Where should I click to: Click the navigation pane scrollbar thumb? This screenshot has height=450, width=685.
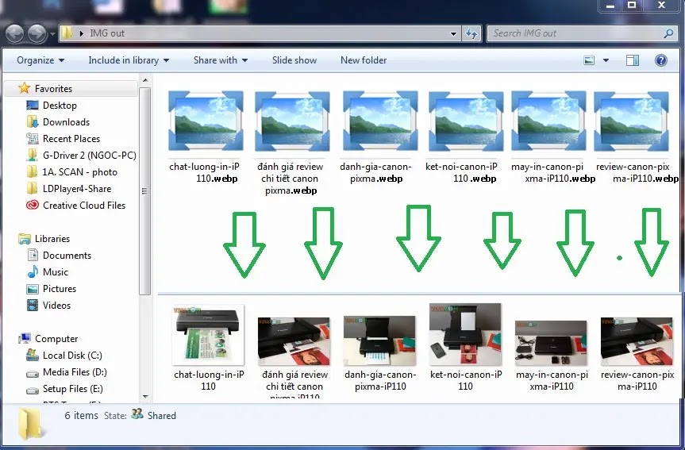[145, 191]
